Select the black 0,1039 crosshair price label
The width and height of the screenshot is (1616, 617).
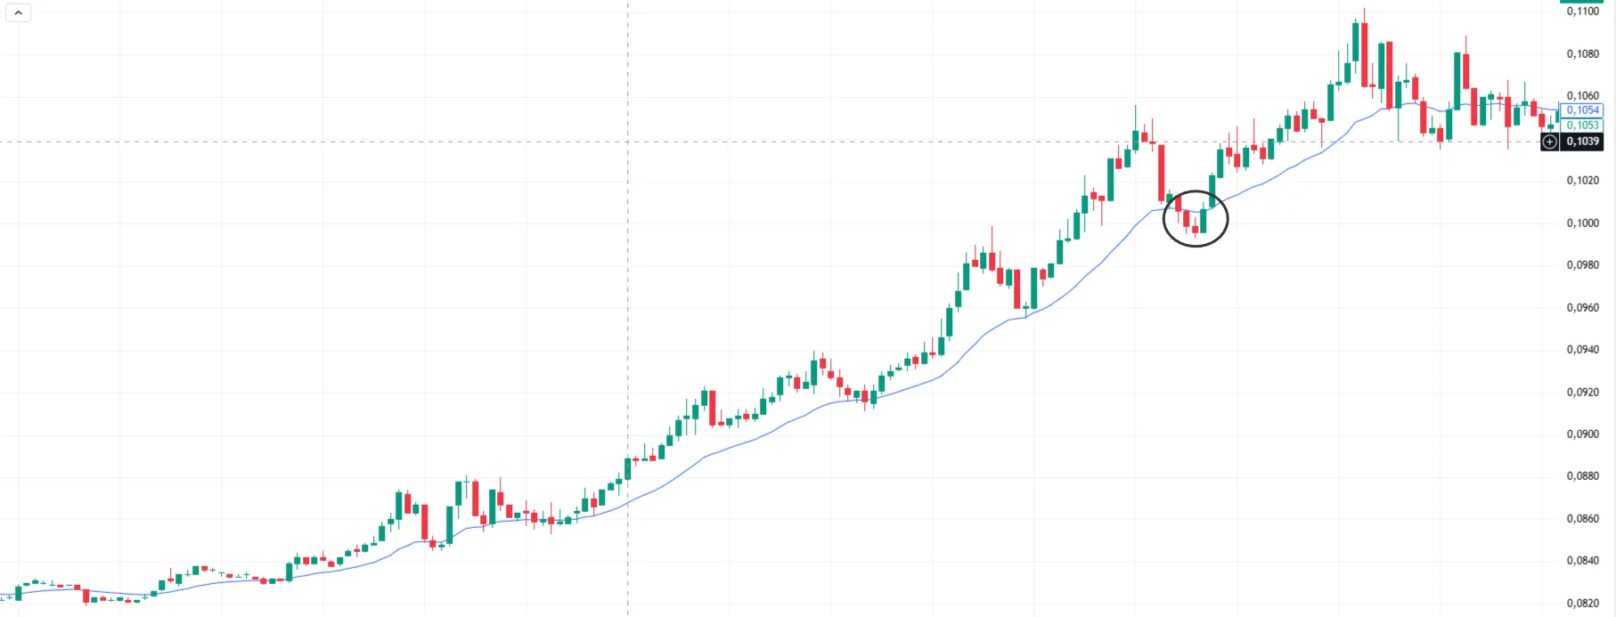(1582, 142)
